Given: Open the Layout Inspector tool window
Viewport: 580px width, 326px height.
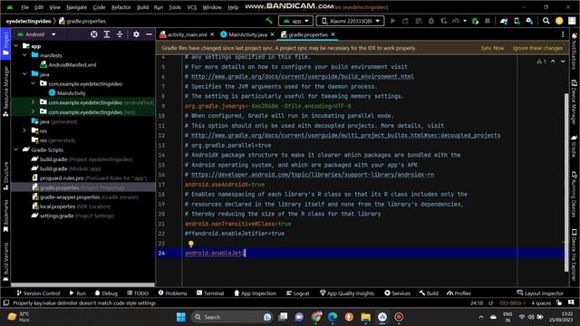Looking at the screenshot, I should 540,293.
